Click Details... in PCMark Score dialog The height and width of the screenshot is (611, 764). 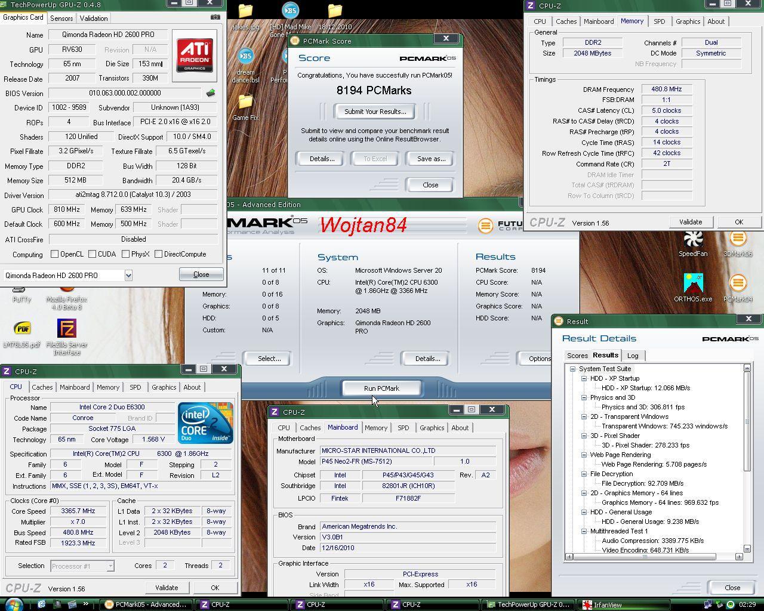pyautogui.click(x=322, y=159)
